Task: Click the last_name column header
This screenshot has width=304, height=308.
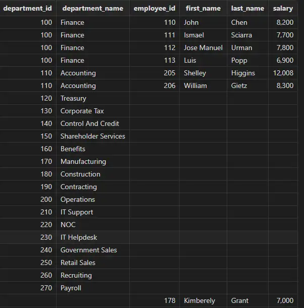Action: pos(247,8)
